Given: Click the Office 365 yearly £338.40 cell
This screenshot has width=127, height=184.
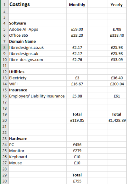Looking at the screenshot, I should tap(117, 35).
